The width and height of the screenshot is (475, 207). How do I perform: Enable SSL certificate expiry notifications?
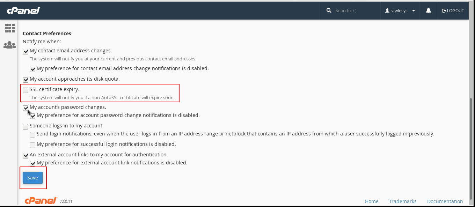(25, 90)
